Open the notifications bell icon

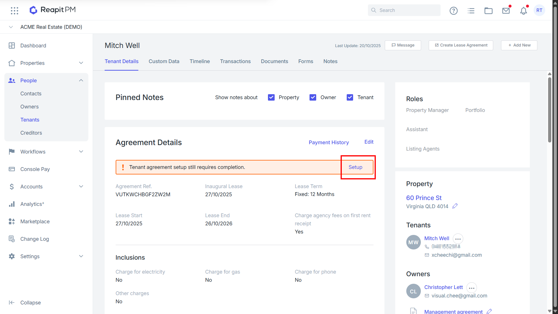[523, 11]
